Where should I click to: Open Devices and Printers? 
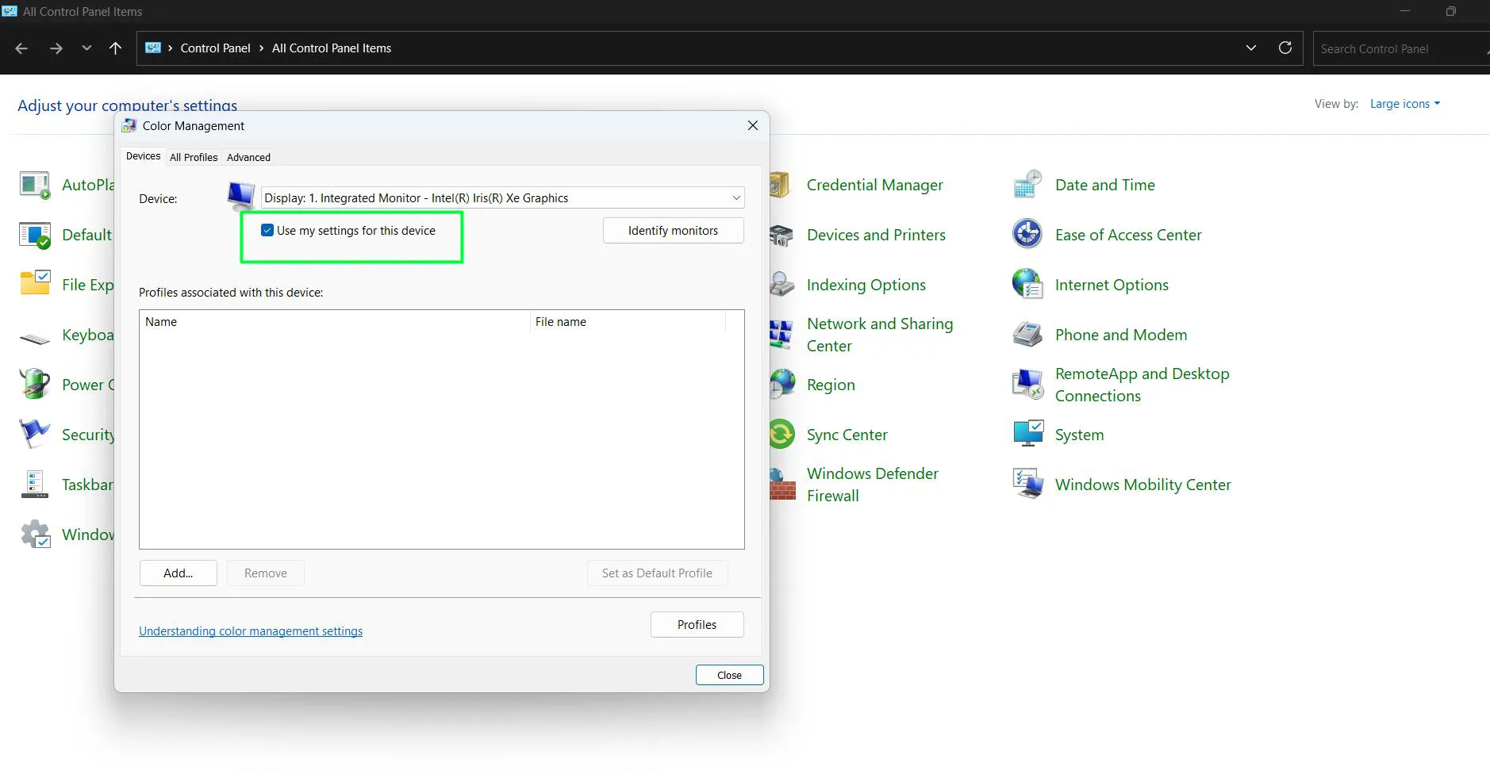click(x=875, y=234)
